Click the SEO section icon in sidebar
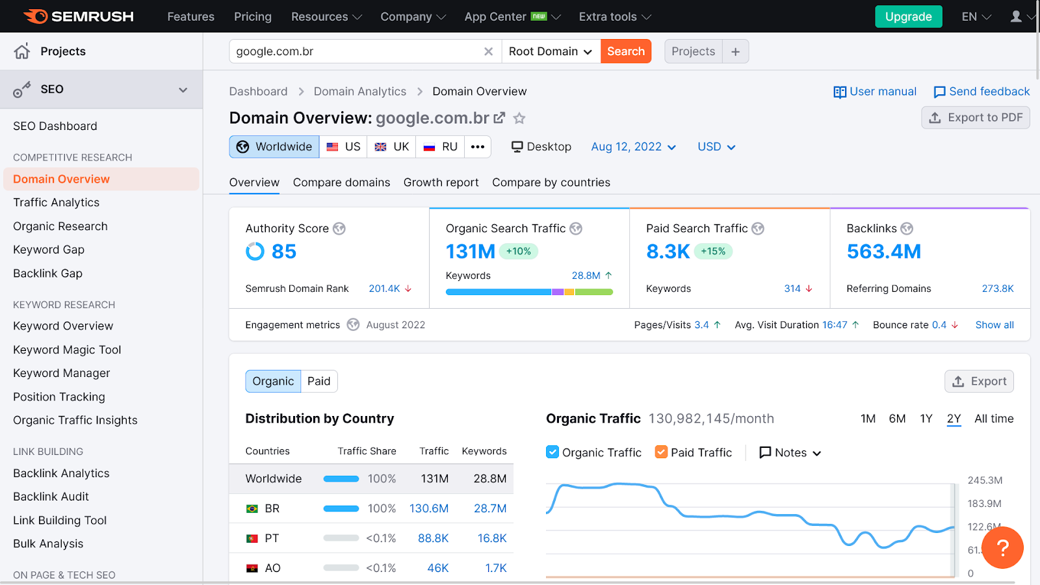This screenshot has width=1040, height=585. [x=22, y=90]
